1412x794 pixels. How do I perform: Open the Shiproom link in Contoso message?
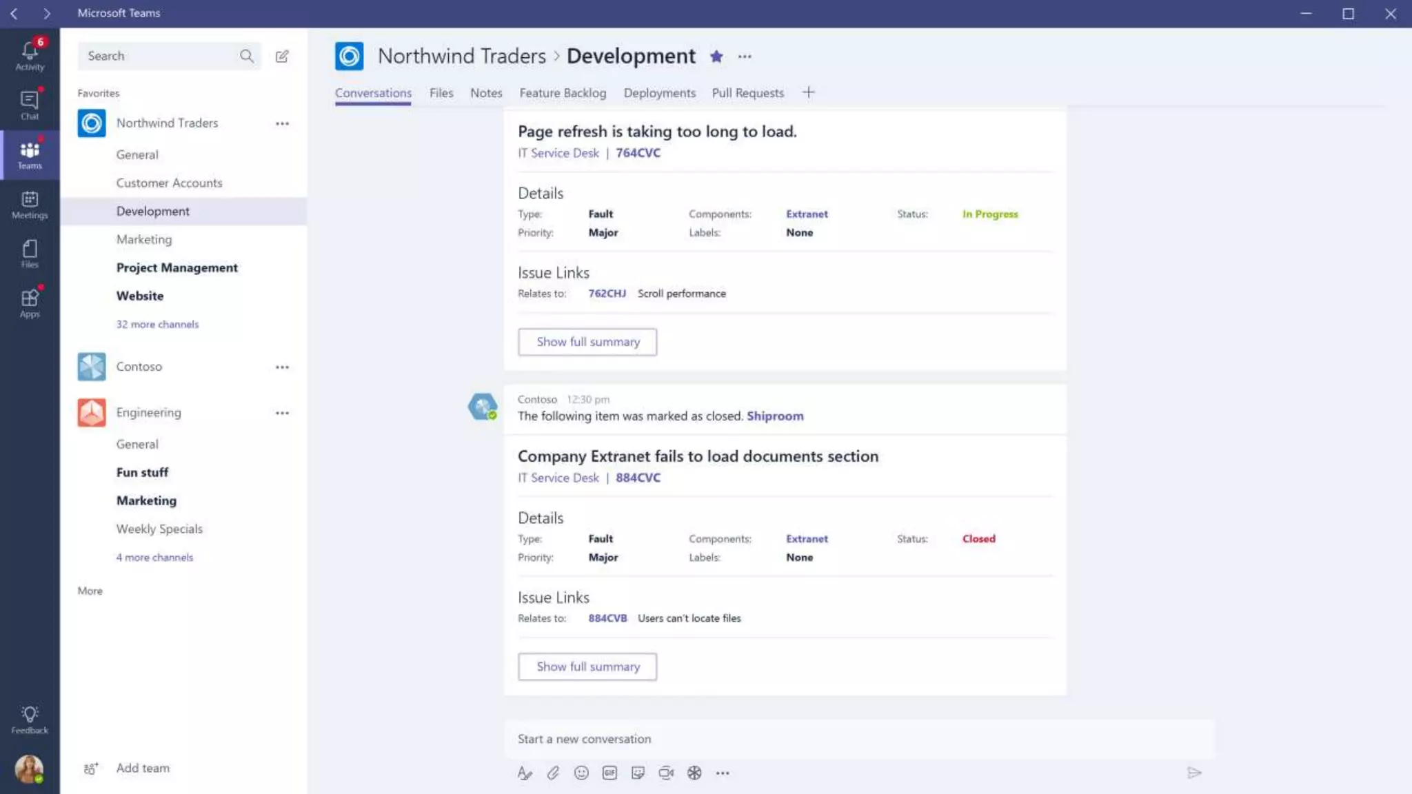pyautogui.click(x=775, y=416)
